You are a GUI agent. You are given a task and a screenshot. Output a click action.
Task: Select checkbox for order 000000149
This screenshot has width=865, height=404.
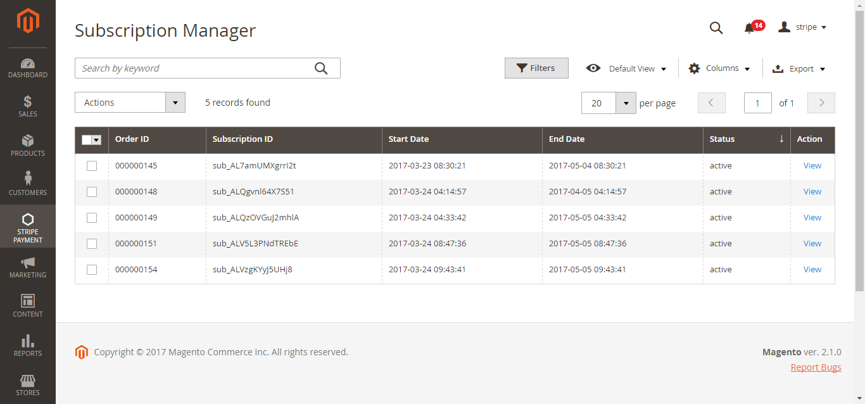point(92,218)
